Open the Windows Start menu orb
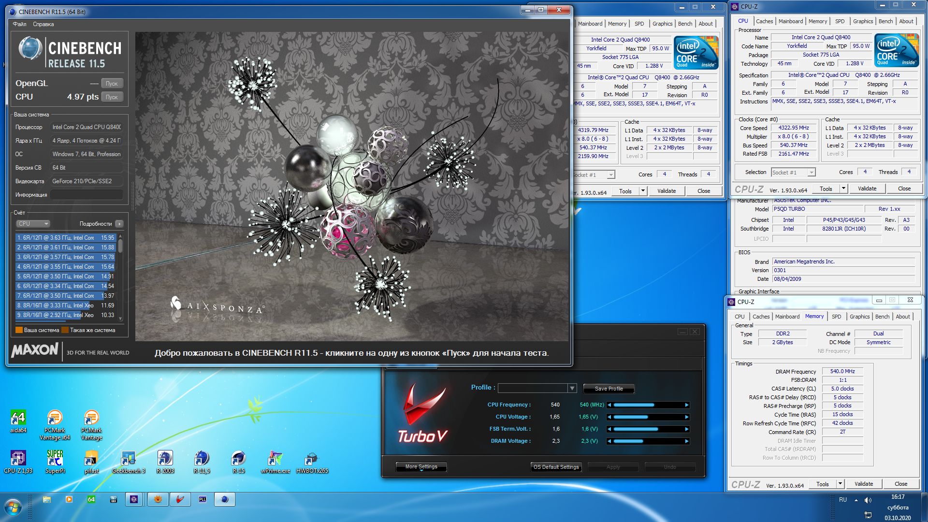This screenshot has height=522, width=928. coord(13,507)
